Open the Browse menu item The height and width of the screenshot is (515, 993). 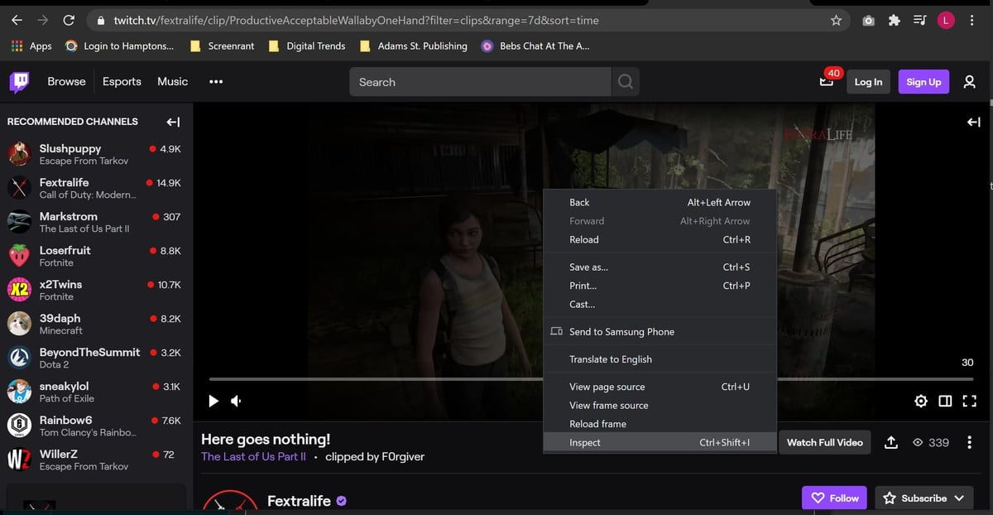[x=65, y=81]
